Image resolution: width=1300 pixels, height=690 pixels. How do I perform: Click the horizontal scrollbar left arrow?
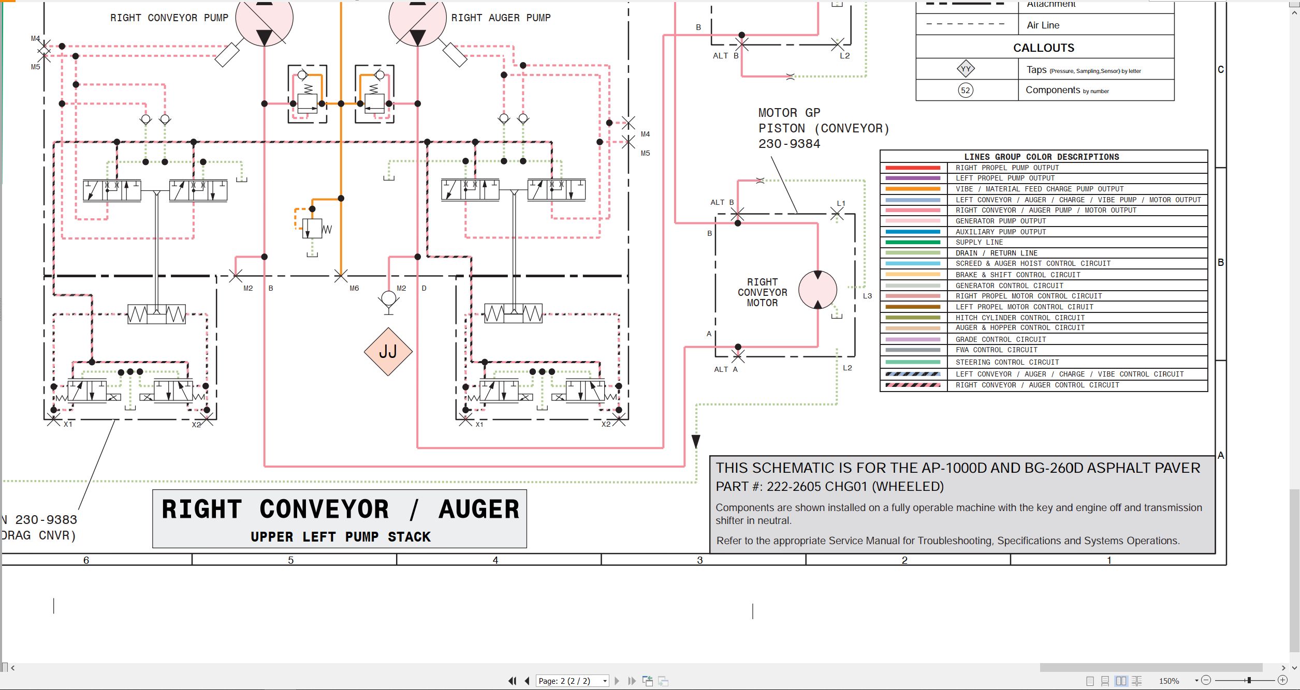[13, 668]
